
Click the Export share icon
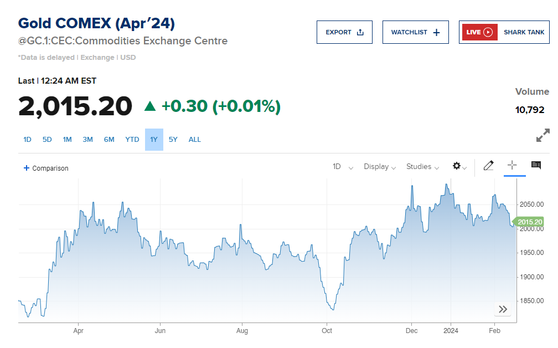360,32
